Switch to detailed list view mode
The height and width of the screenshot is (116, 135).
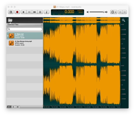tap(9, 107)
